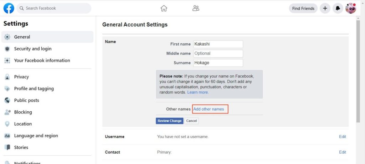The height and width of the screenshot is (164, 365).
Task: Select General in settings sidebar
Action: click(x=47, y=37)
